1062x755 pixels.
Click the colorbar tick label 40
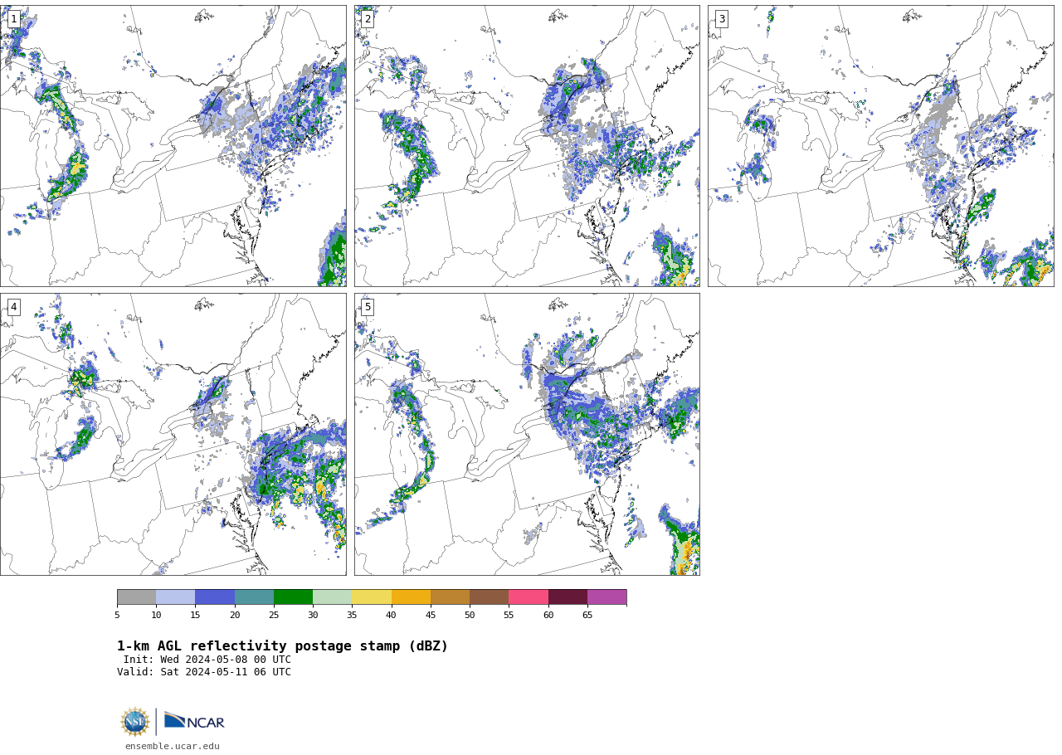coord(392,615)
